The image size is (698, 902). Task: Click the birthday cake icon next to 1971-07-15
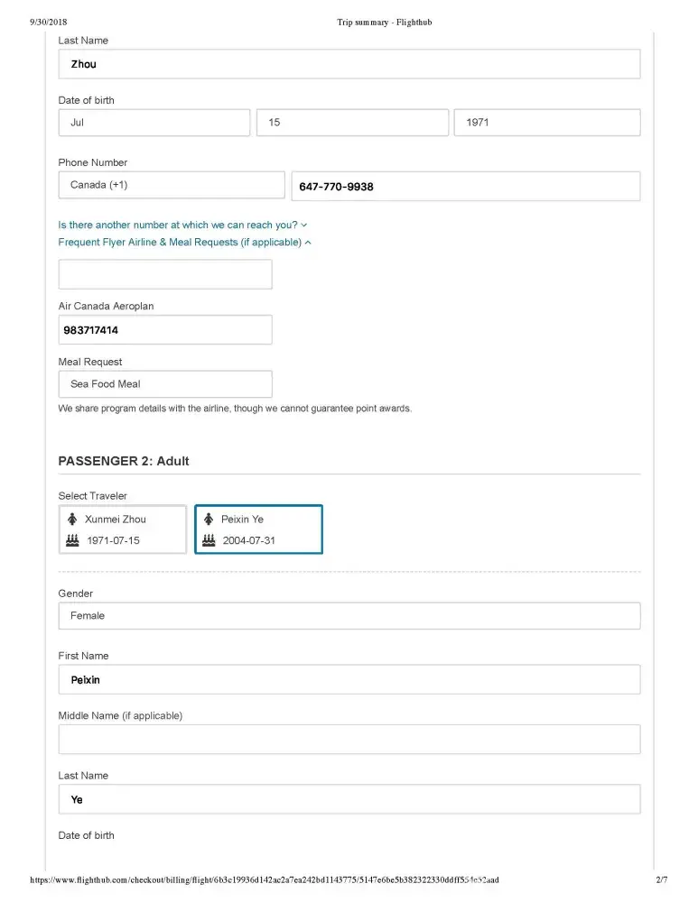coord(73,540)
